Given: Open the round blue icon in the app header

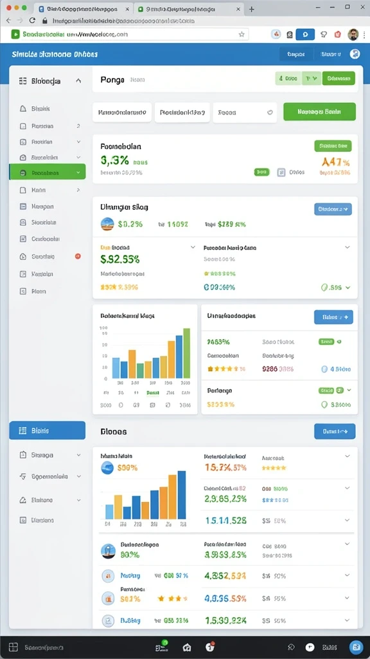Looking at the screenshot, I should 355,54.
